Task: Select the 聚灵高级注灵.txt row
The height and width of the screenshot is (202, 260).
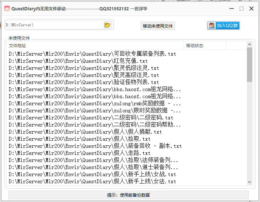Action: click(126, 75)
